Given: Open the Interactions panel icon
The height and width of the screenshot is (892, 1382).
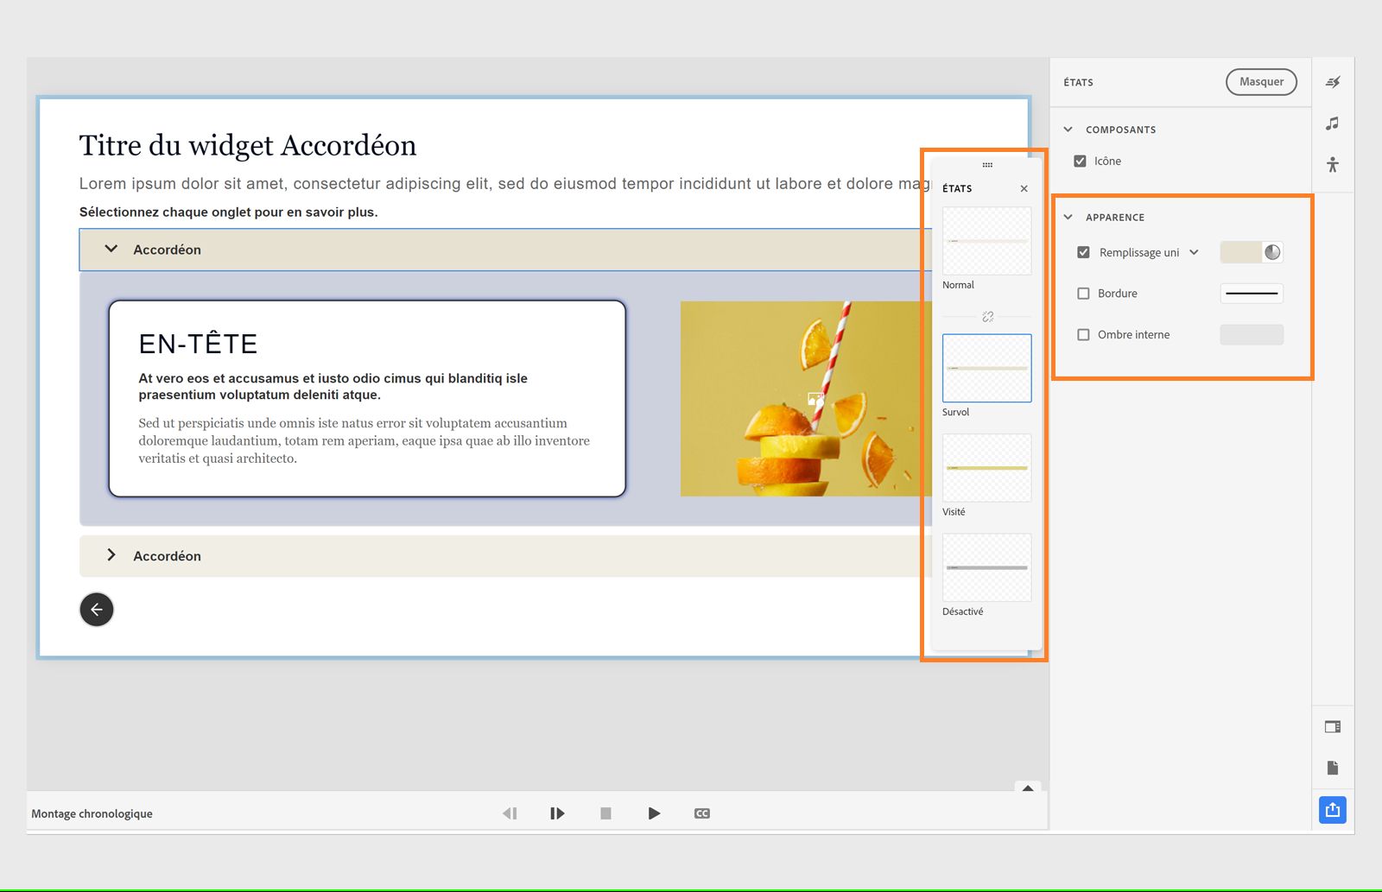Looking at the screenshot, I should 1332,82.
